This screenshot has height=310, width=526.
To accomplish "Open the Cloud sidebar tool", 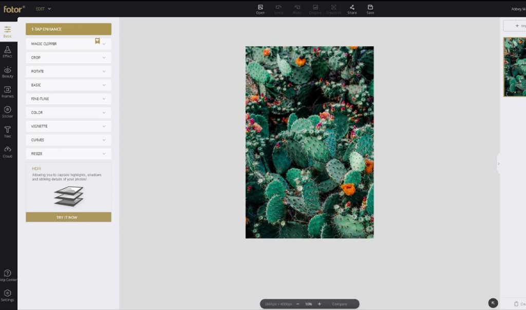I will point(7,152).
